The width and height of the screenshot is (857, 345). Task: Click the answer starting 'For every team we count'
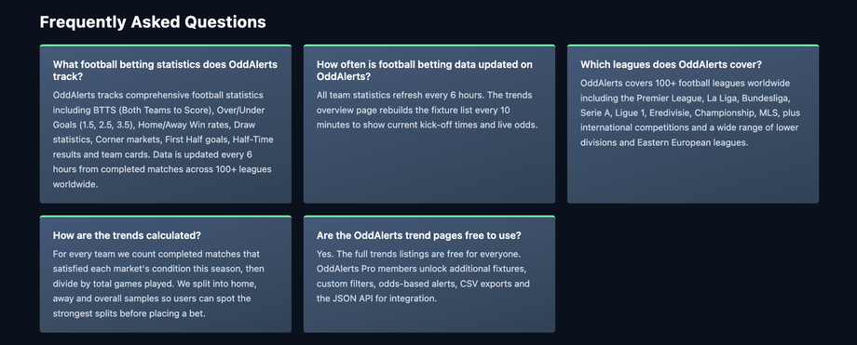point(158,284)
